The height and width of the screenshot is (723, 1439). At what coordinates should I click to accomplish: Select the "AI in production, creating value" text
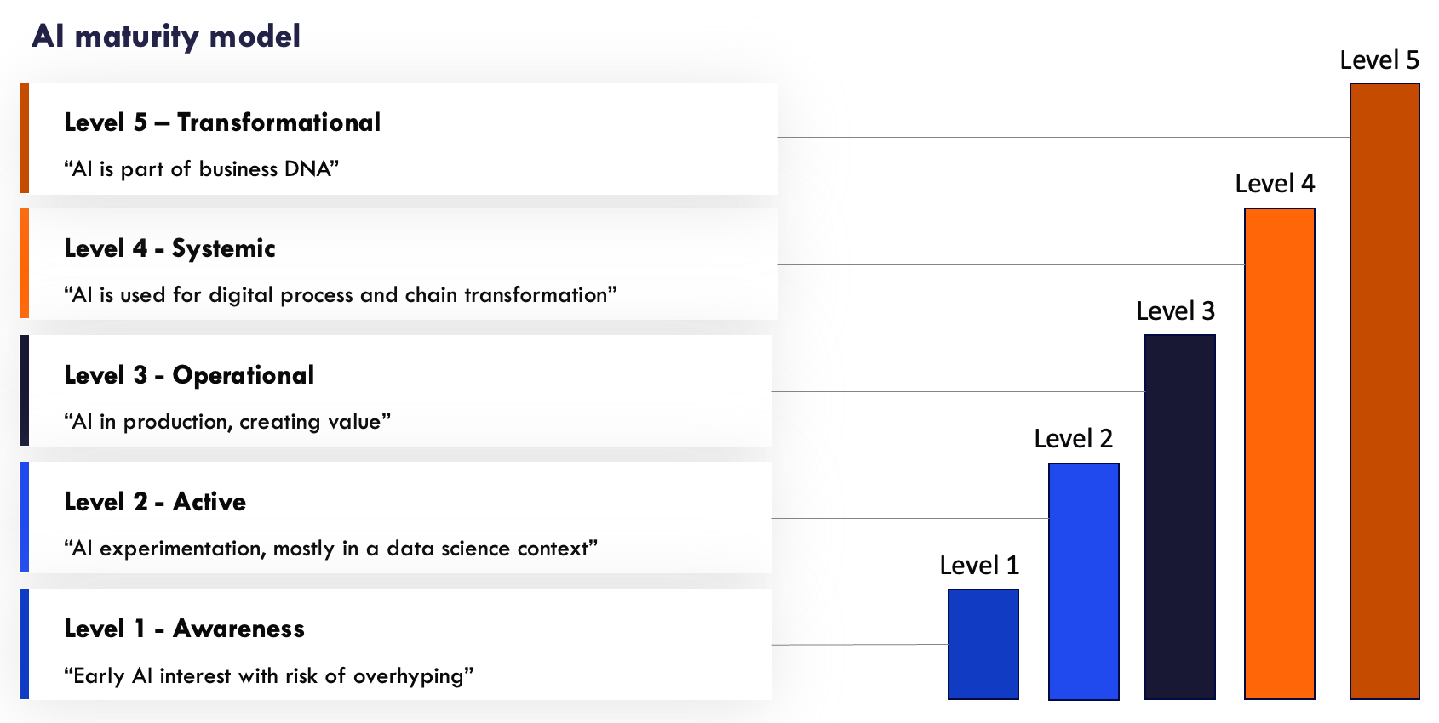[x=227, y=422]
